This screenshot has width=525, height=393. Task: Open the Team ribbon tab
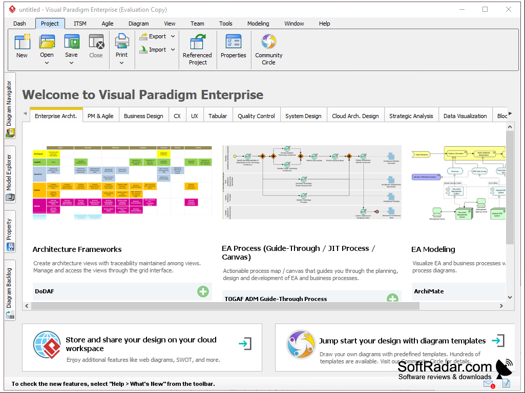[x=197, y=24]
